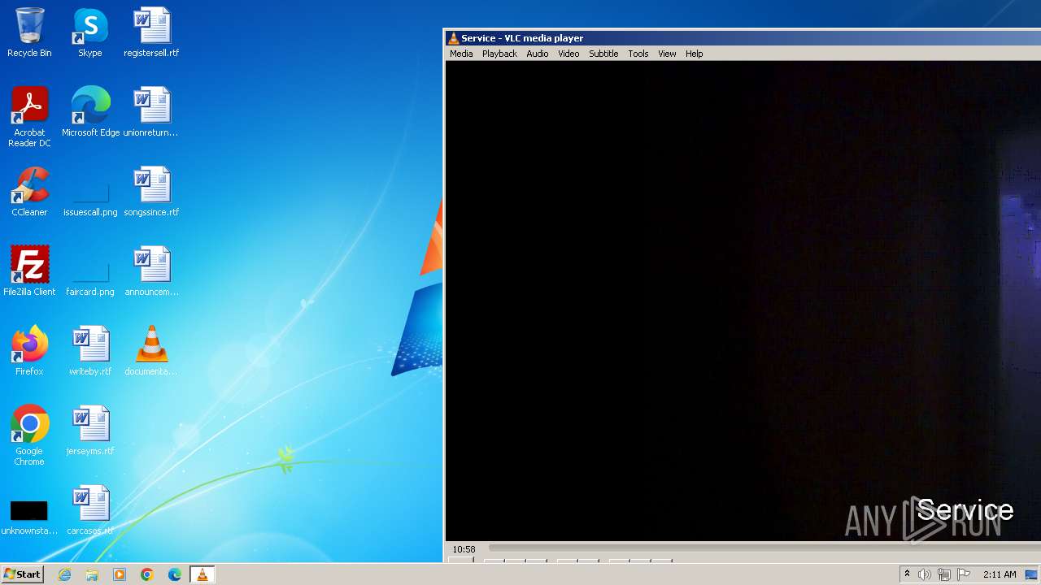Click Edge icon in the taskbar
This screenshot has height=585, width=1041.
175,574
